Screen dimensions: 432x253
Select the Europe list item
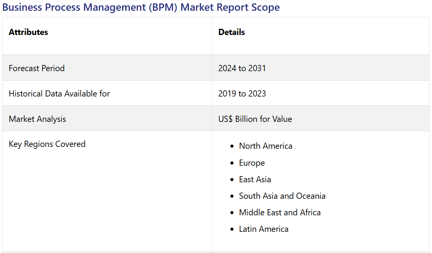point(252,163)
